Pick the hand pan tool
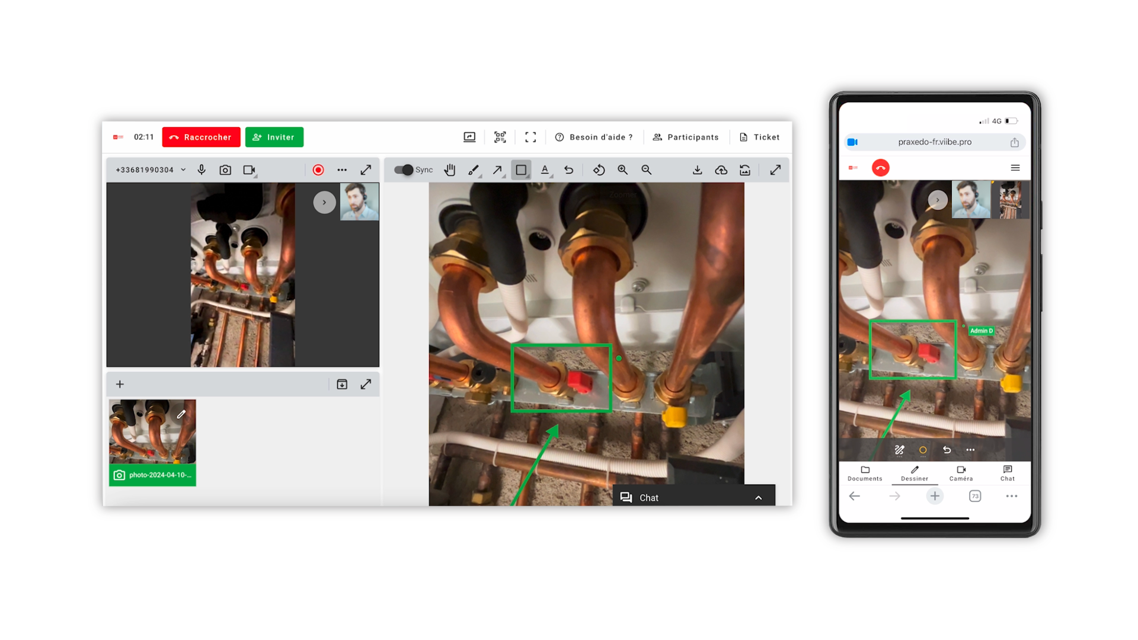 point(450,170)
